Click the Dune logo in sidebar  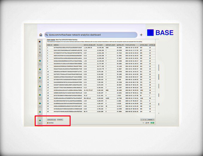[40, 42]
